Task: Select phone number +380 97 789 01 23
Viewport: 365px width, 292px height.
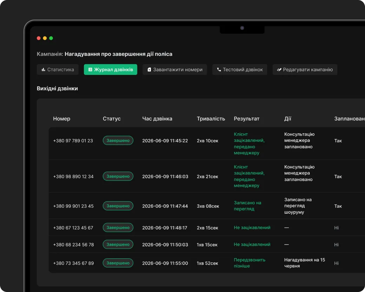Action: pyautogui.click(x=73, y=141)
